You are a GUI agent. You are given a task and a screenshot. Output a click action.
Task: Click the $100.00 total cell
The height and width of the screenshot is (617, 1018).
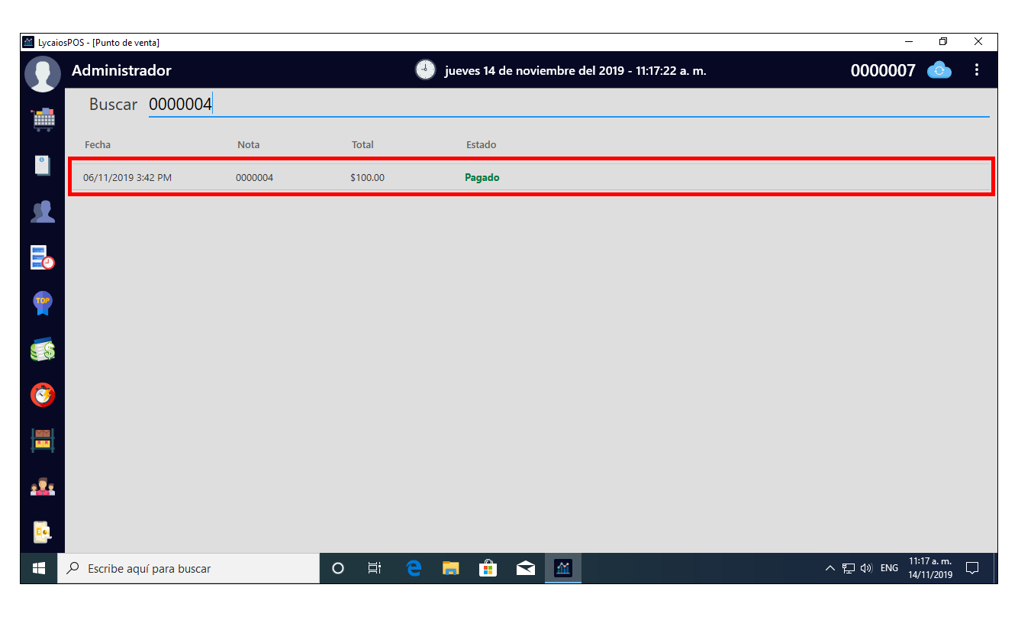[x=368, y=178]
